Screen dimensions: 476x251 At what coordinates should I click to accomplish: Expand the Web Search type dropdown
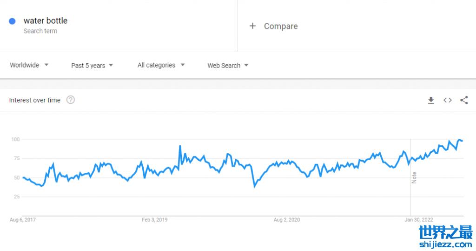(x=228, y=66)
